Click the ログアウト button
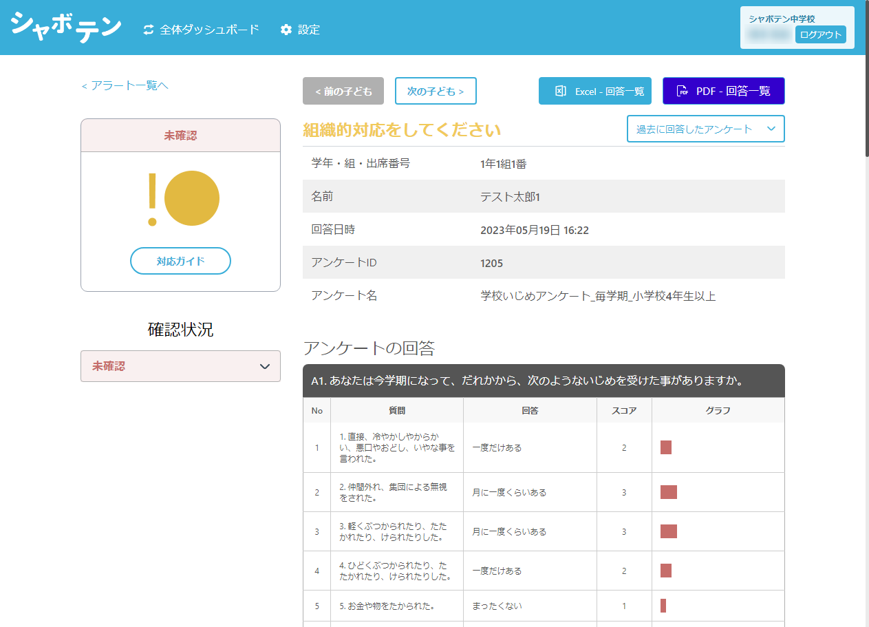Image resolution: width=869 pixels, height=627 pixels. pyautogui.click(x=821, y=34)
